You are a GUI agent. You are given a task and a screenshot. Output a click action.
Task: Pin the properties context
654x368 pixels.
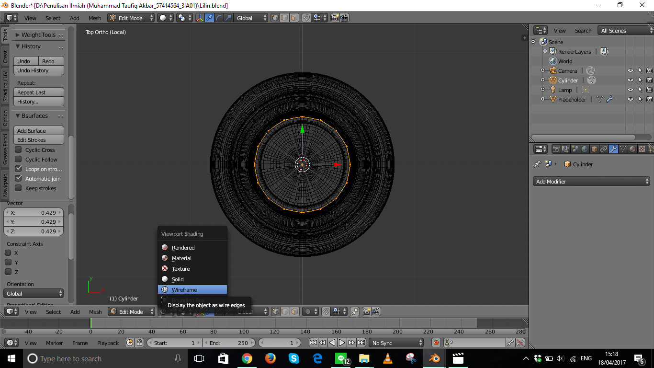pos(537,164)
